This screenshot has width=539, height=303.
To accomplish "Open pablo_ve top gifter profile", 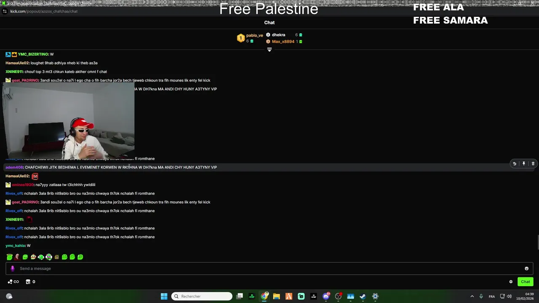I will point(254,35).
